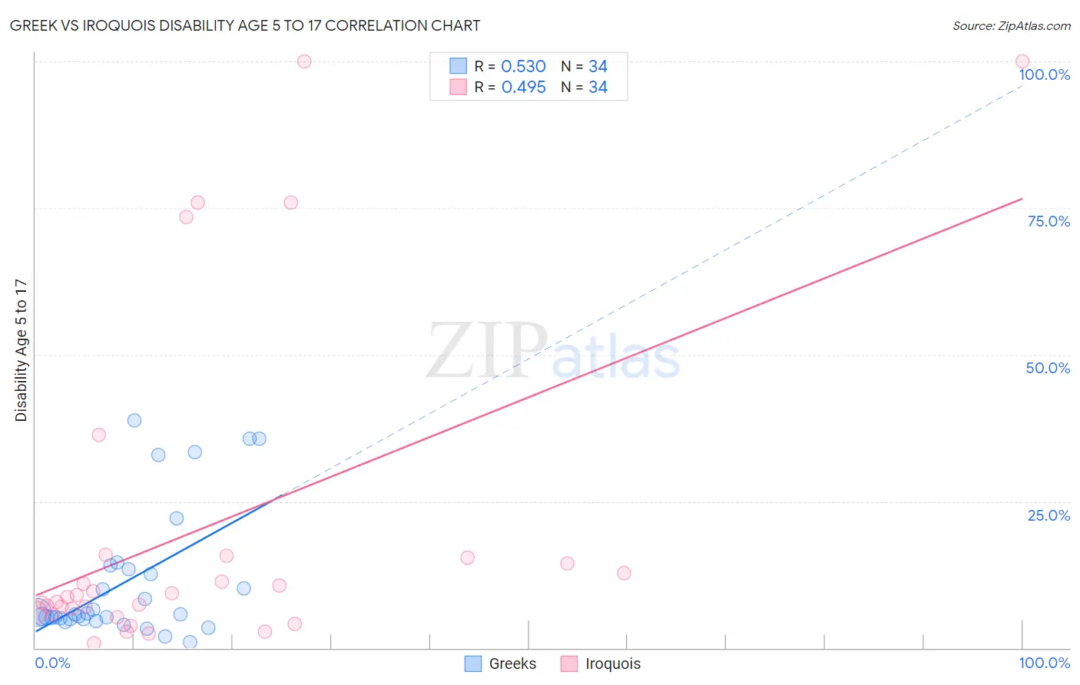Click the pink point at top near legend

pyautogui.click(x=304, y=61)
